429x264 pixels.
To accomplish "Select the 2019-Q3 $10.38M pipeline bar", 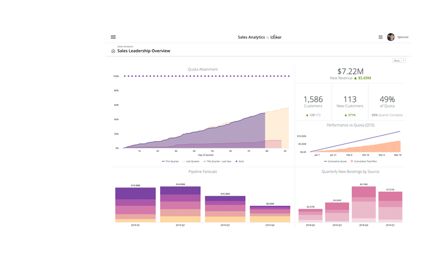I will point(225,209).
